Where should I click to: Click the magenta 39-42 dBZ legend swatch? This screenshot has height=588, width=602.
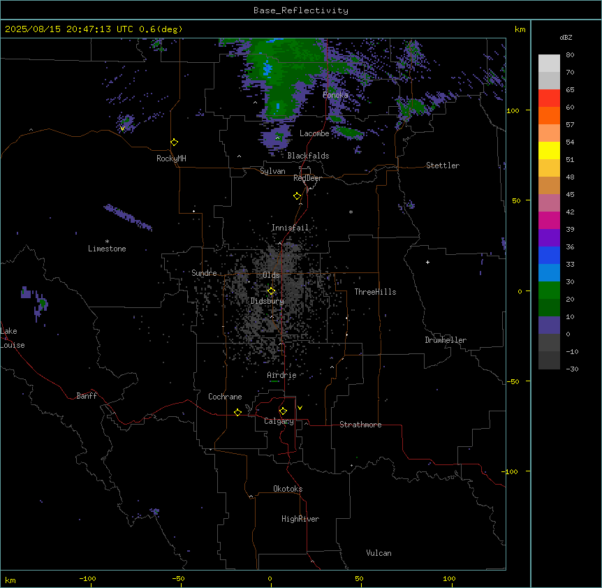(549, 220)
